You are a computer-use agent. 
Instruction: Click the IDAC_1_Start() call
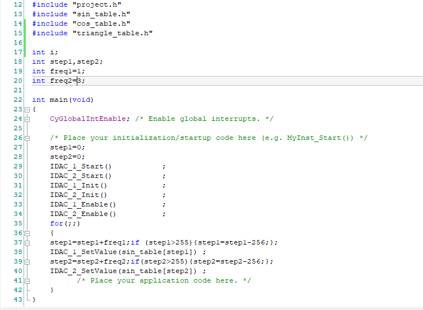81,166
